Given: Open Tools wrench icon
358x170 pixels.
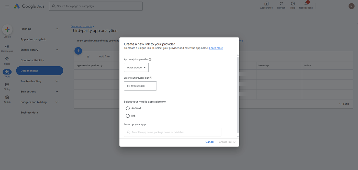Looking at the screenshot, I should click(x=7, y=72).
